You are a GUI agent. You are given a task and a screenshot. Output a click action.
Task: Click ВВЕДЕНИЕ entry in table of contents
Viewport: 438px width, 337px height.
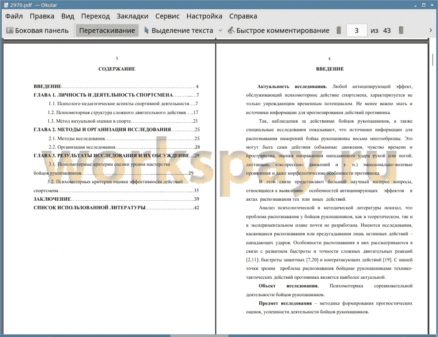(116, 87)
